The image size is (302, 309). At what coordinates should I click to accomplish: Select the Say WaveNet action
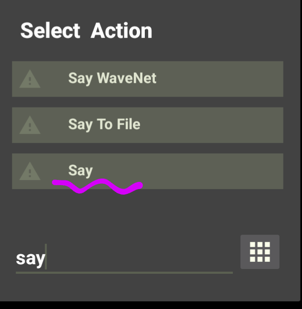(x=148, y=79)
